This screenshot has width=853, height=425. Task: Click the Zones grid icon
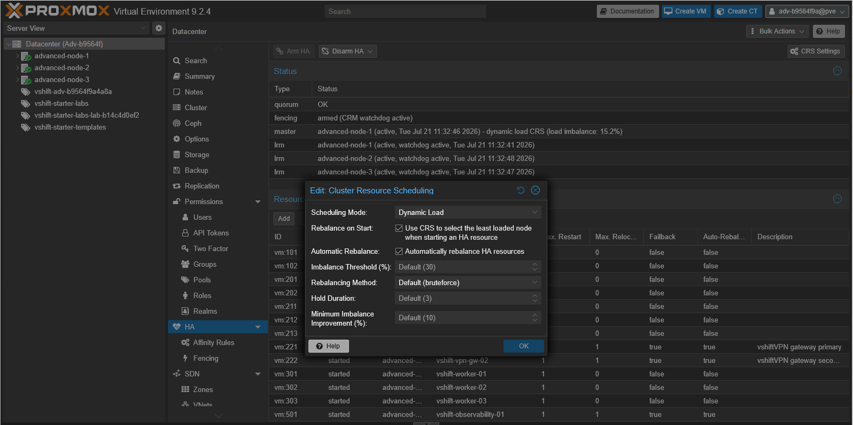pos(185,390)
